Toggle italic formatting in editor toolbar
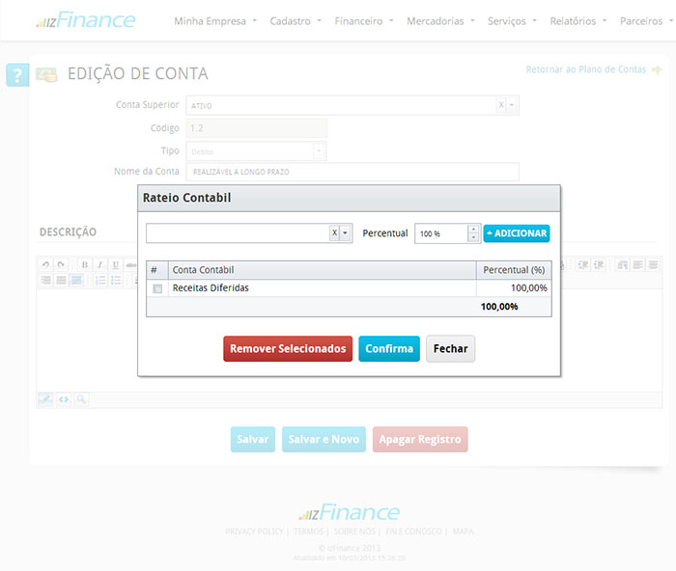Image resolution: width=676 pixels, height=571 pixels. pyautogui.click(x=99, y=264)
